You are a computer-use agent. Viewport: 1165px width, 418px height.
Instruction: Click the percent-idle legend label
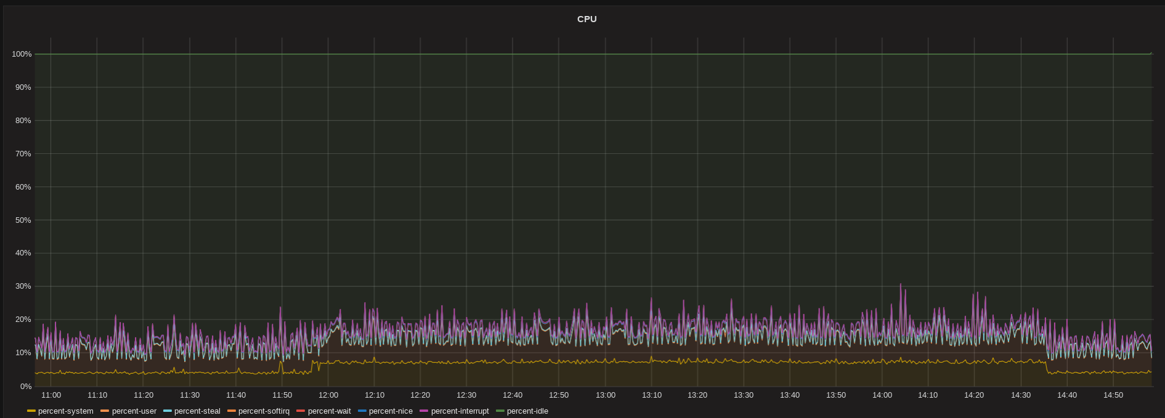coord(527,411)
